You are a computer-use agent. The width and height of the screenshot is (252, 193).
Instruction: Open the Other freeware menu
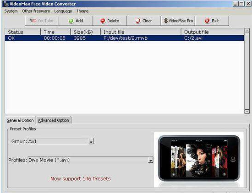coord(36,11)
